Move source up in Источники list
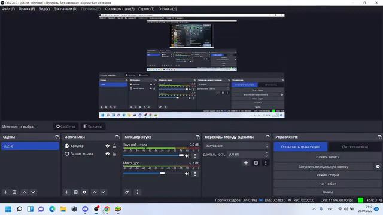Viewport: 383px width, 215px height. [x=95, y=192]
